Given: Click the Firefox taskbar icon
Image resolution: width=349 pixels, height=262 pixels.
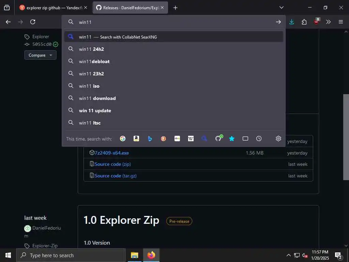Looking at the screenshot, I should click(x=151, y=255).
